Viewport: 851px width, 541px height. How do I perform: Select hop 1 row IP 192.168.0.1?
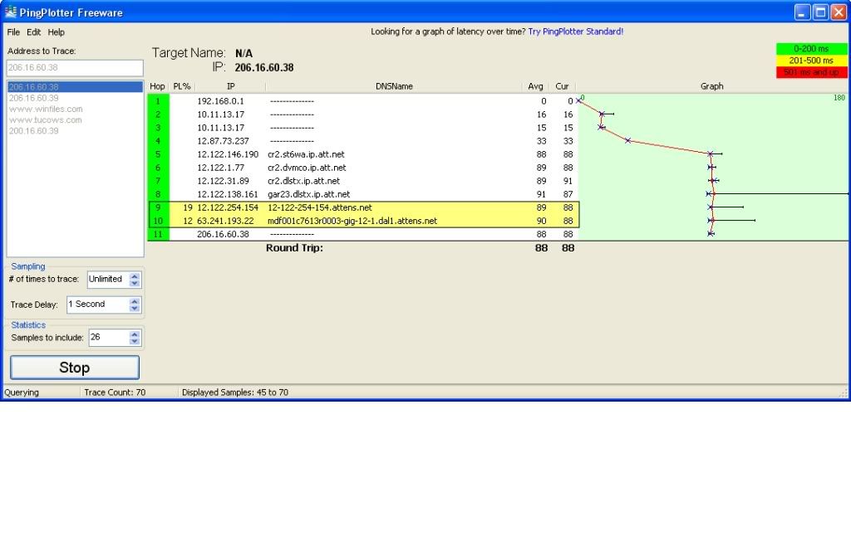coord(220,101)
